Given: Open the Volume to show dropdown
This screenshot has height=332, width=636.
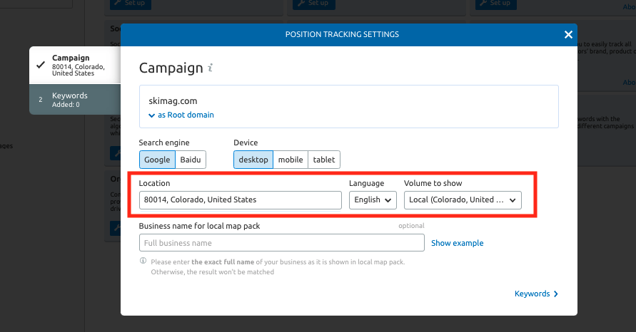Looking at the screenshot, I should tap(463, 200).
